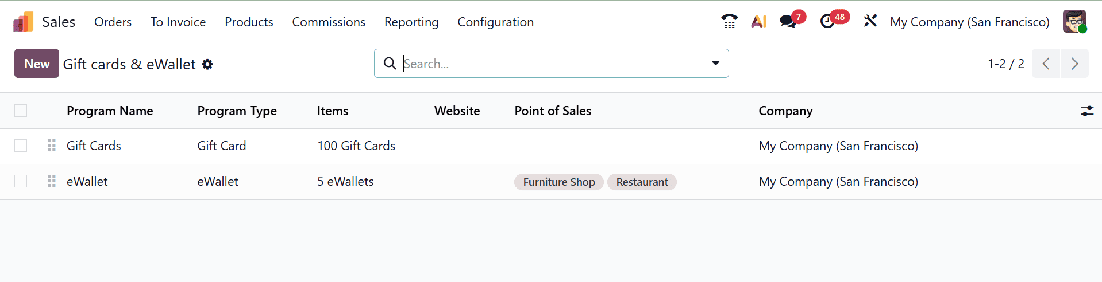This screenshot has width=1102, height=282.
Task: Click the New button
Action: (37, 64)
